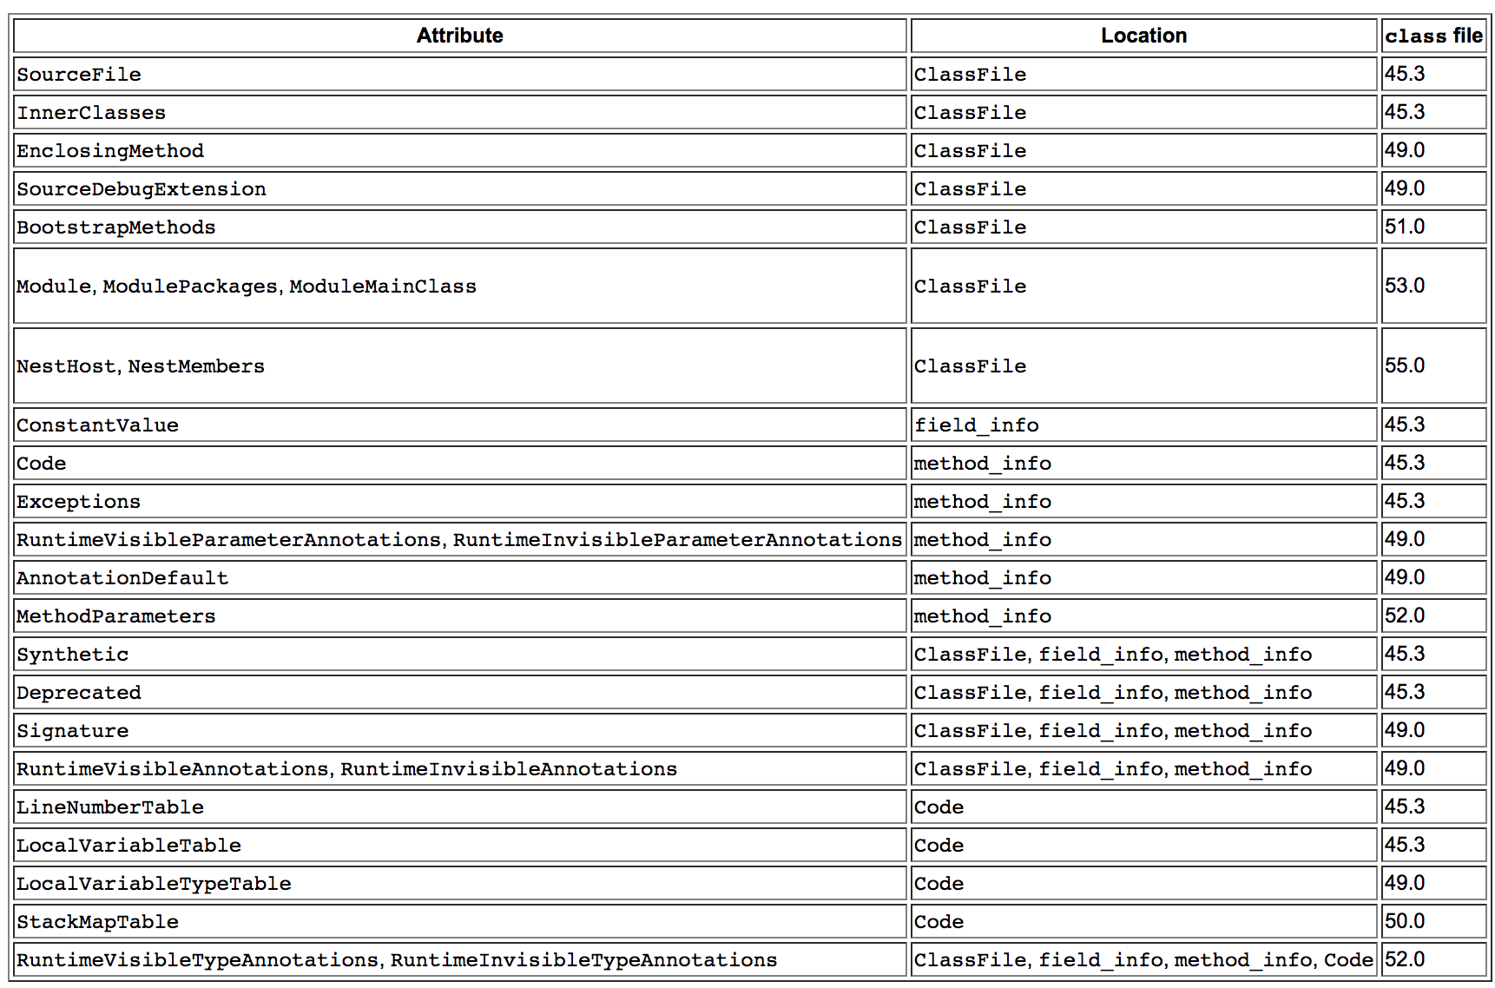This screenshot has width=1495, height=988.
Task: Select the Code attribute cell in Attribute column
Action: coord(460,463)
